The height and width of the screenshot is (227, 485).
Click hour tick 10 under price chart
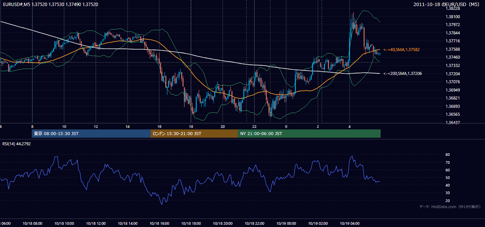point(64,126)
